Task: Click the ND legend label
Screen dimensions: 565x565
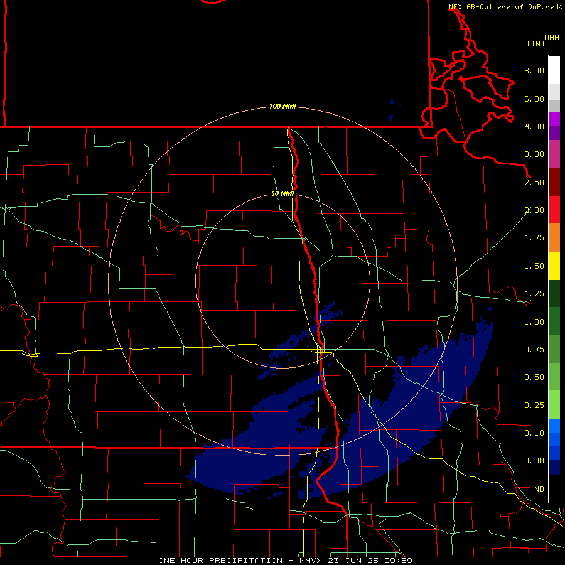Action: (x=539, y=489)
